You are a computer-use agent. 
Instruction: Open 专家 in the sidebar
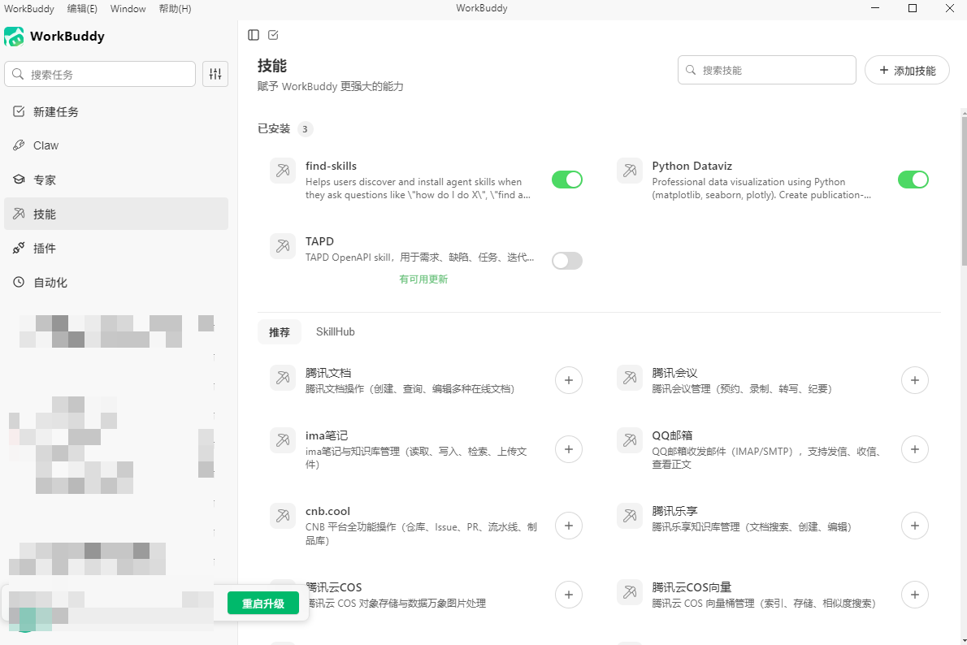116,180
